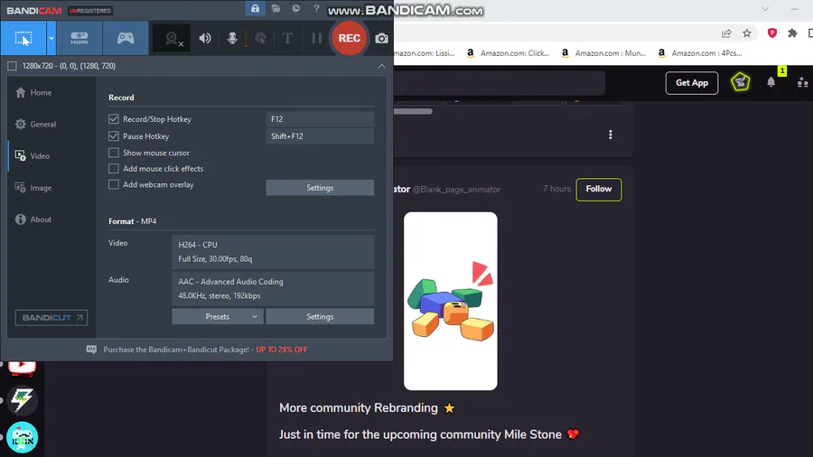
Task: Click the yellow hexagon profile badge icon
Action: tap(741, 82)
